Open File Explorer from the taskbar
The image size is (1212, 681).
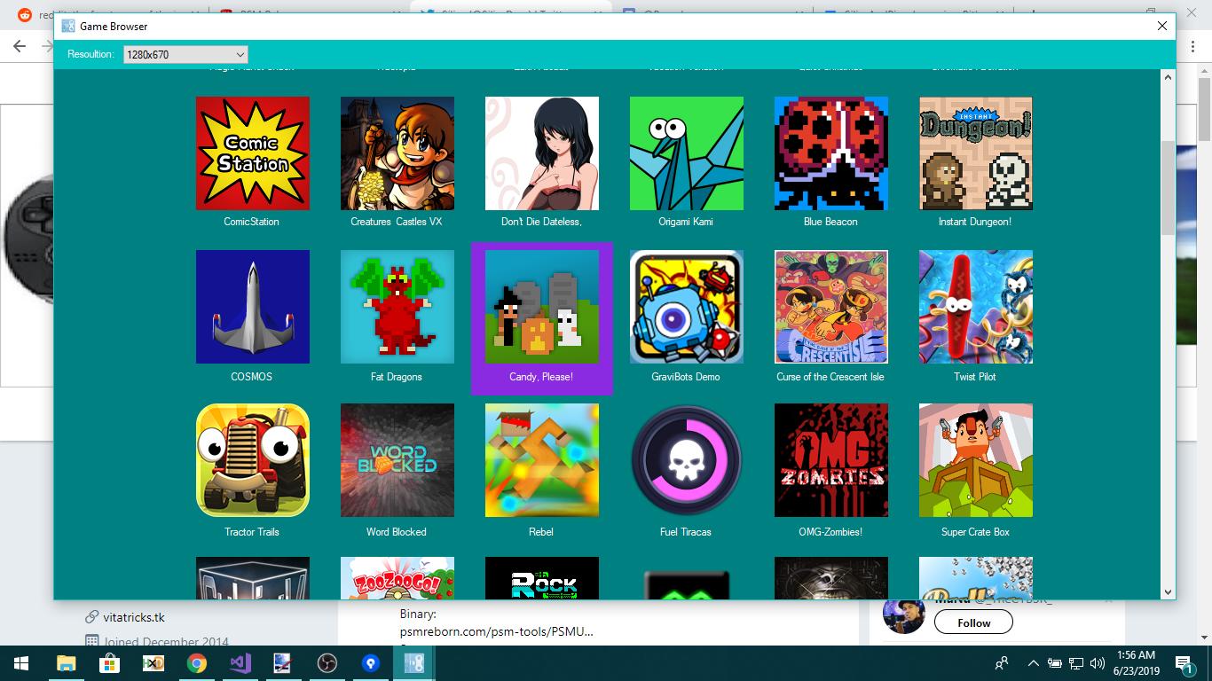click(x=67, y=663)
